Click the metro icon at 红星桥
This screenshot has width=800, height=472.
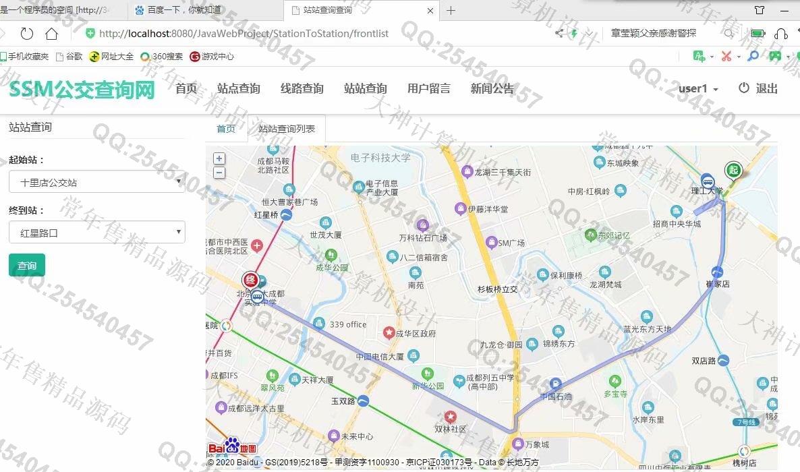click(x=286, y=215)
